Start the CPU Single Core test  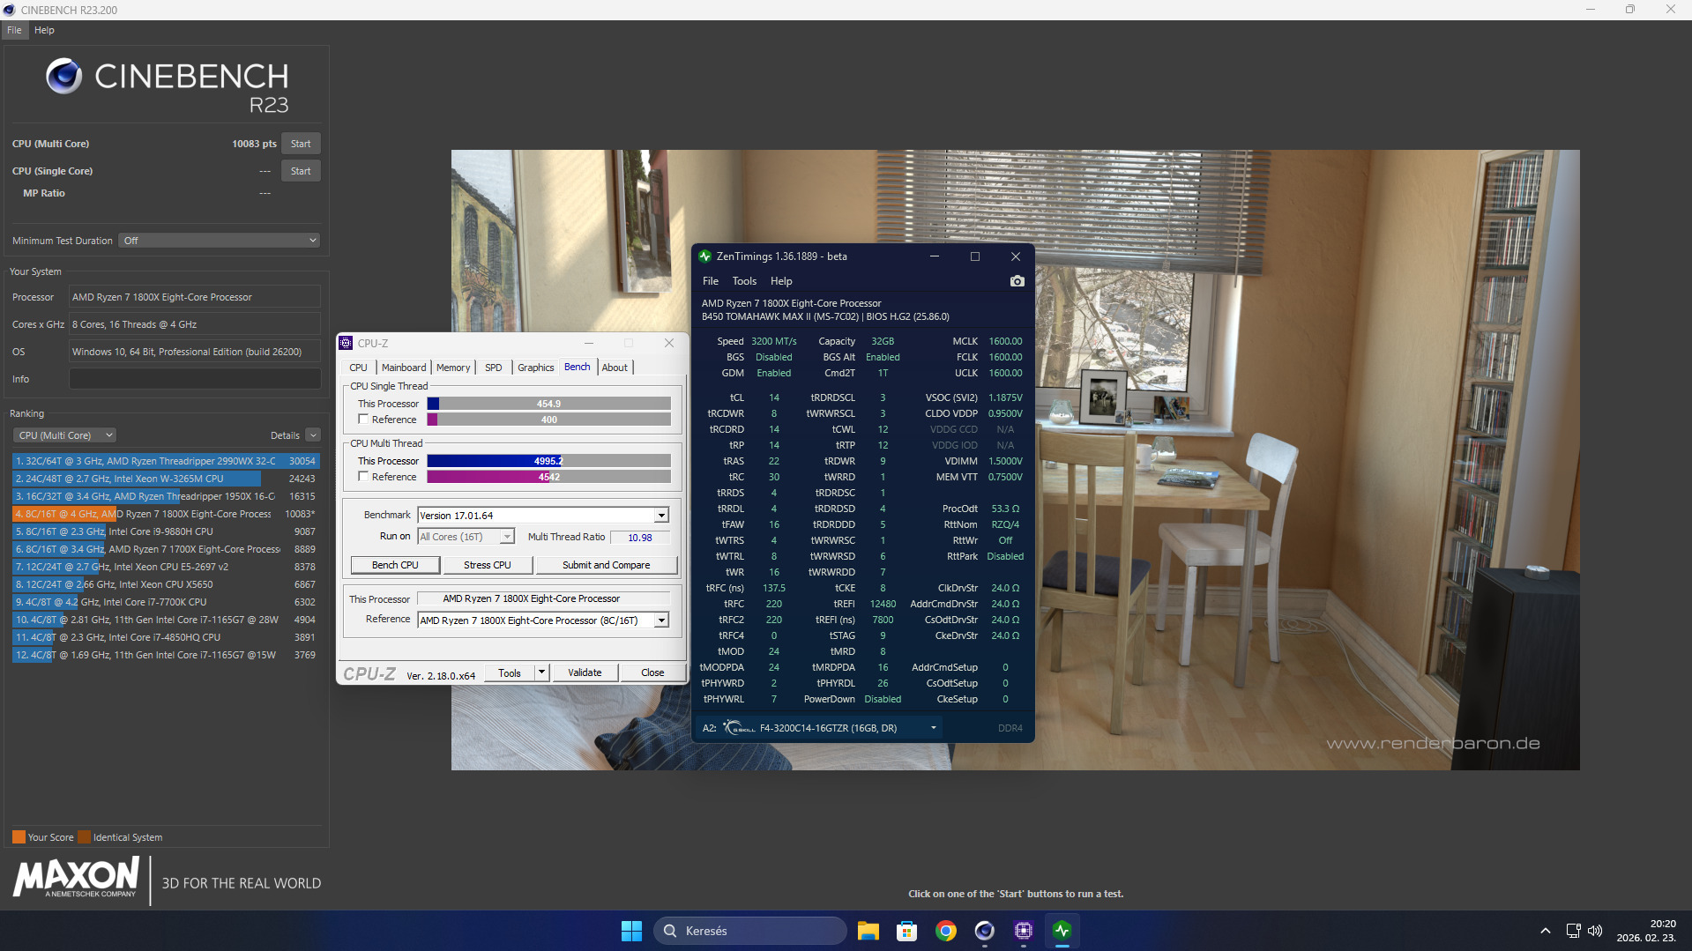coord(301,171)
